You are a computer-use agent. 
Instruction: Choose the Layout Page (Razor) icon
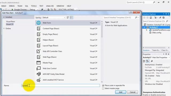[x=38, y=46]
